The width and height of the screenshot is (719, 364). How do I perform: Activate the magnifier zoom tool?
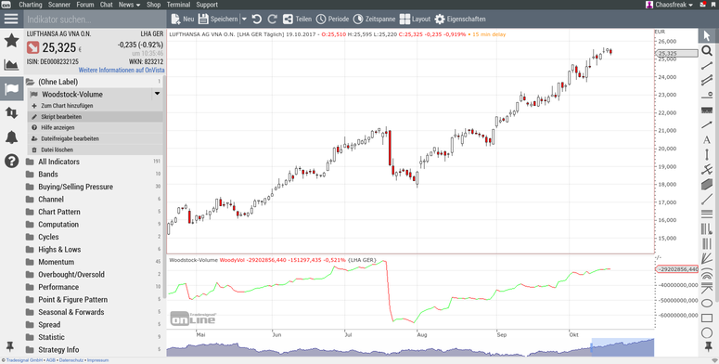pyautogui.click(x=707, y=50)
